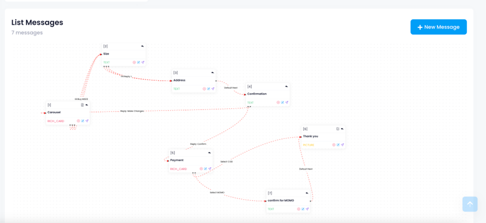Click the 'Select MOMO' connection label

coord(217,192)
